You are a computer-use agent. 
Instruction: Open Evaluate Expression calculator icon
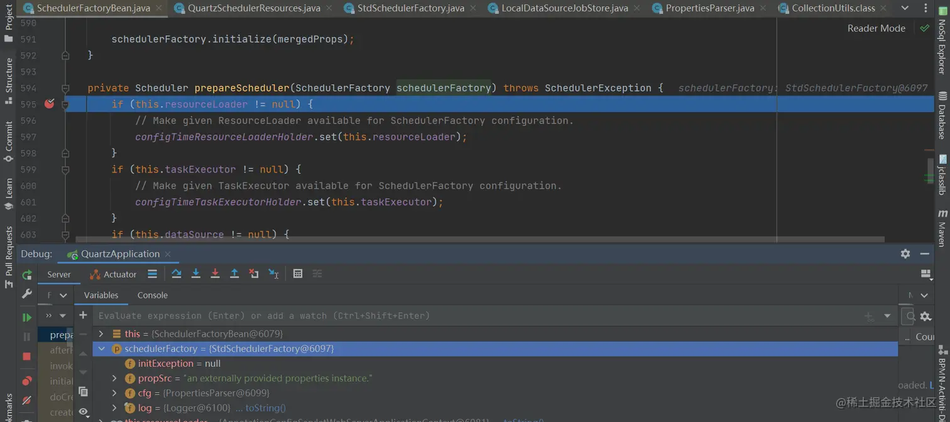298,274
